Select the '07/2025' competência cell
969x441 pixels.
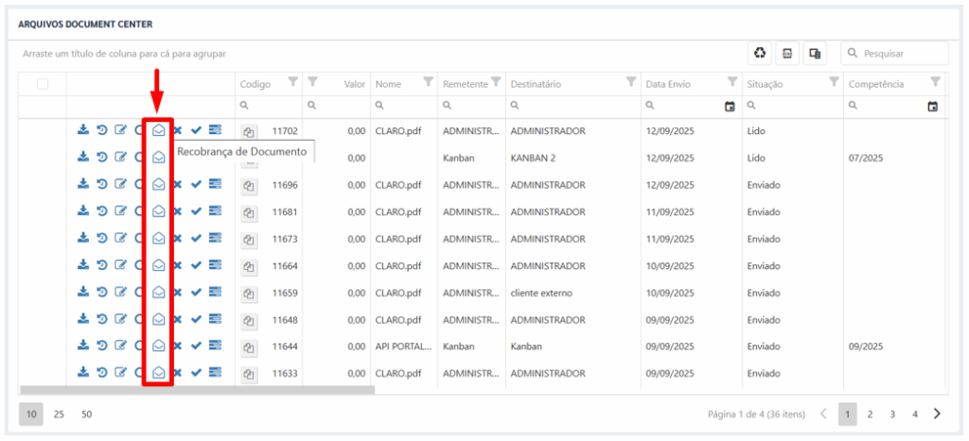(866, 159)
